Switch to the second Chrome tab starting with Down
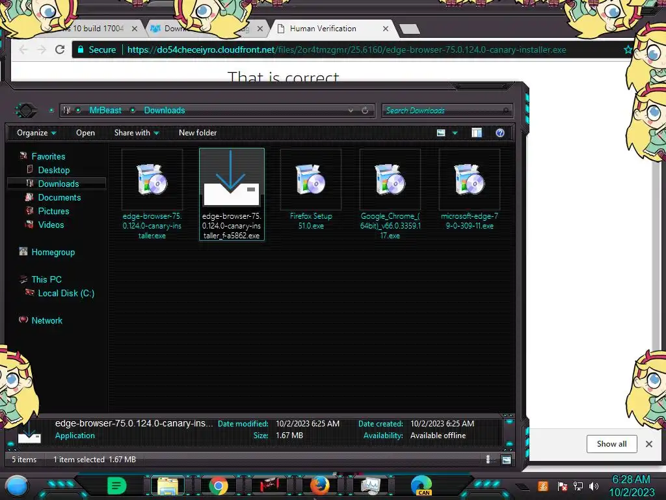This screenshot has width=666, height=500. coord(208,29)
